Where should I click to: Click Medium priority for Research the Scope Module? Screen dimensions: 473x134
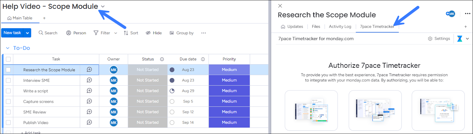point(229,70)
